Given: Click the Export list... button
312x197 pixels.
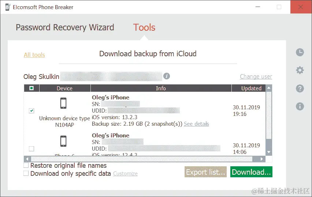Looking at the screenshot, I should click(205, 172).
